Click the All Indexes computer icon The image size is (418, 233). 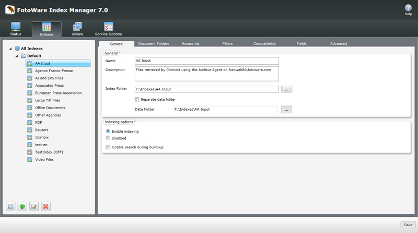tap(17, 49)
